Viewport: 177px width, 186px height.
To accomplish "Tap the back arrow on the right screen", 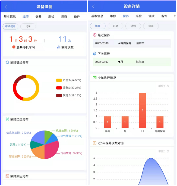I will 93,6.
